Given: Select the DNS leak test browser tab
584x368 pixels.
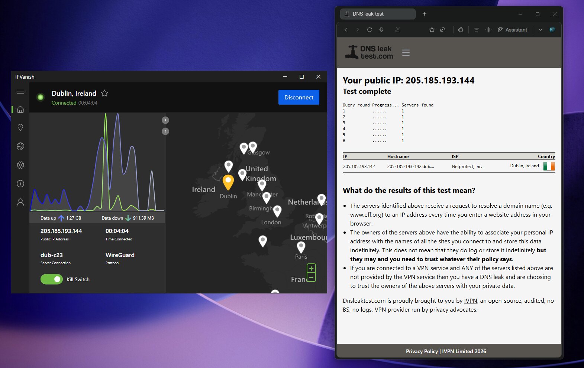Looking at the screenshot, I should click(378, 14).
